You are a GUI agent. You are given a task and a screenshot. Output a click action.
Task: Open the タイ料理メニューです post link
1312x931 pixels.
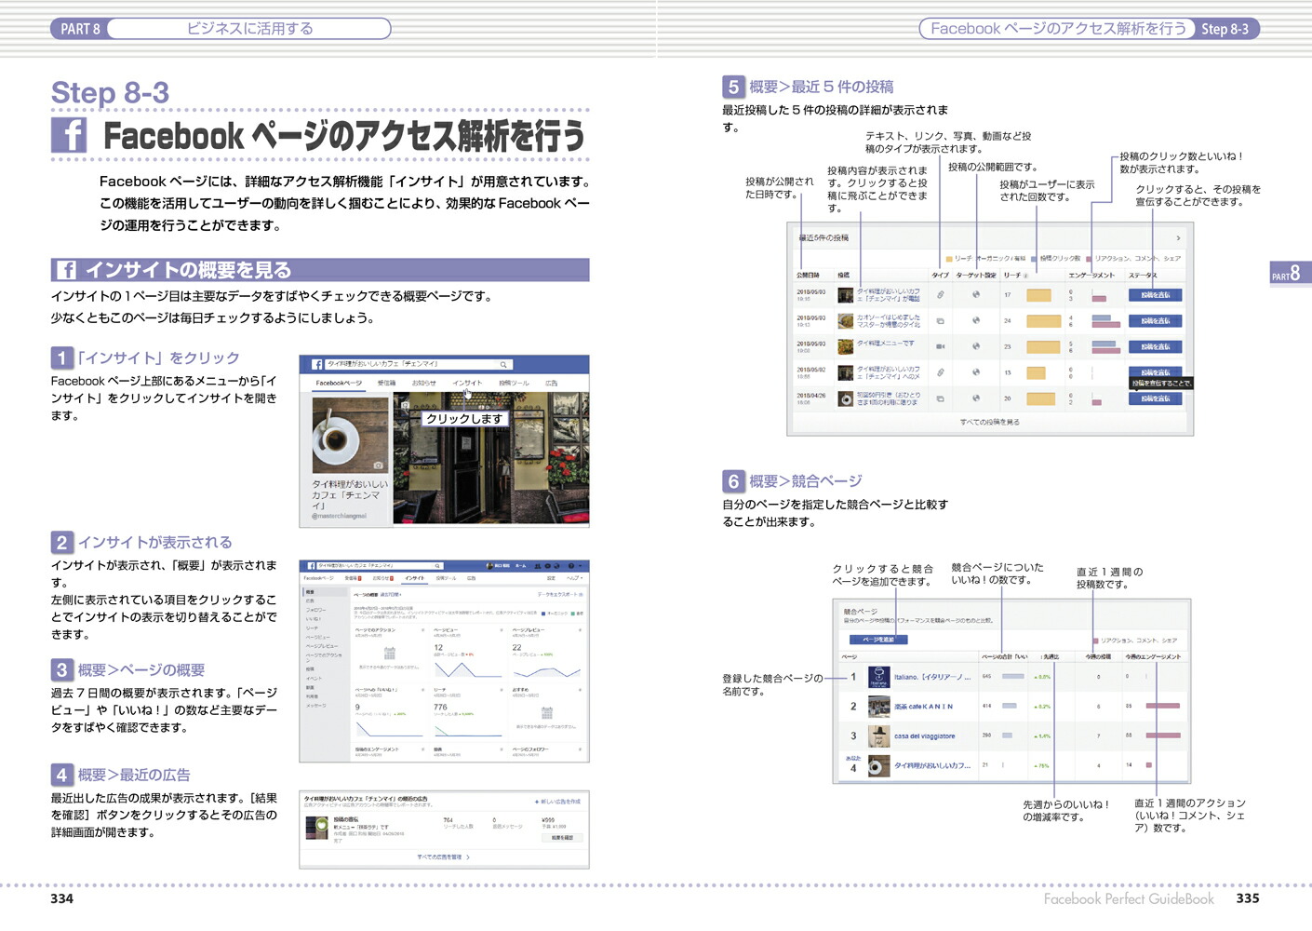886,343
